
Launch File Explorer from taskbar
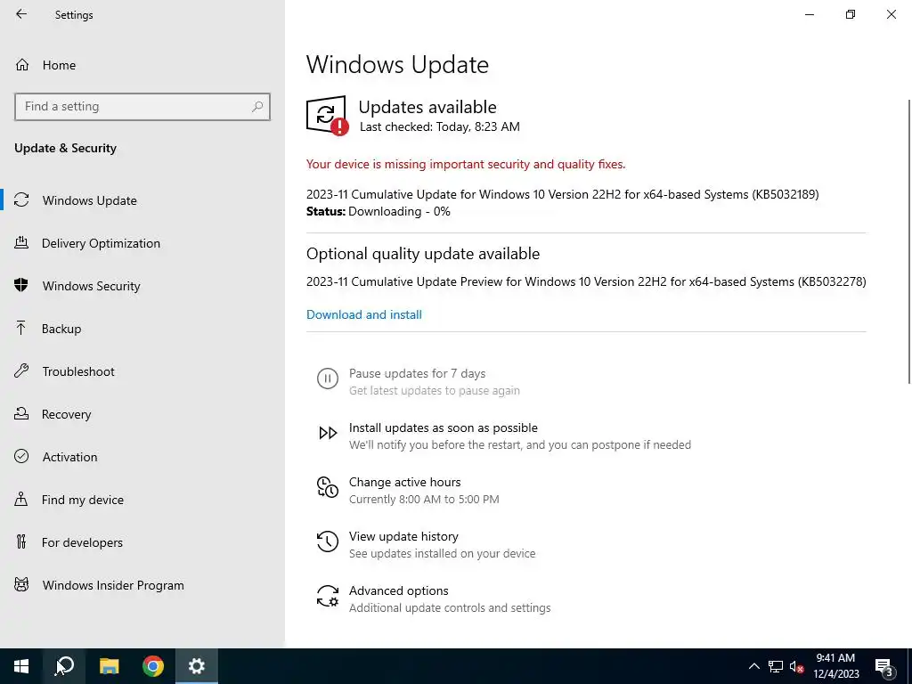click(109, 666)
